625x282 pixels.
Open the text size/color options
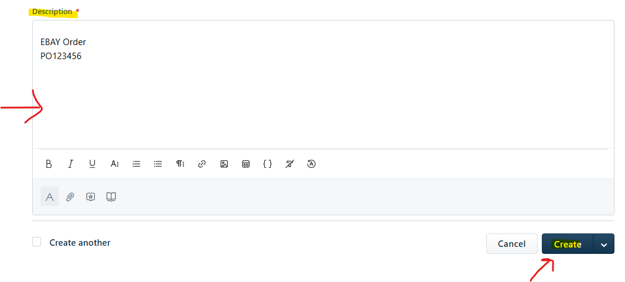point(114,164)
